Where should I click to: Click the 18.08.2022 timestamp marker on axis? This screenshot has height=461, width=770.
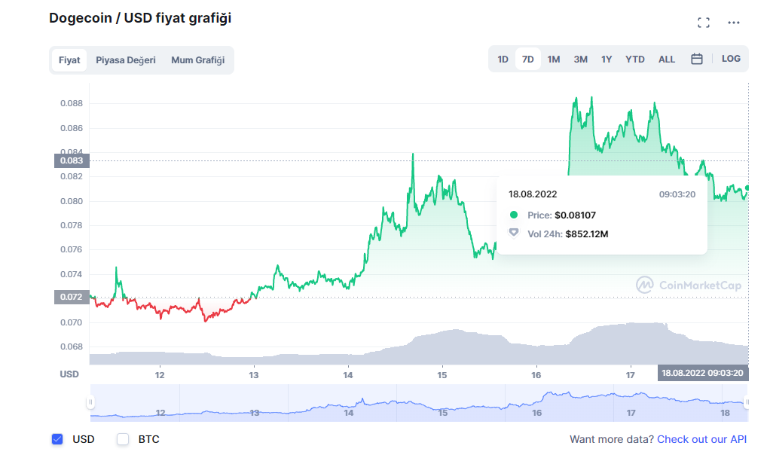[701, 372]
